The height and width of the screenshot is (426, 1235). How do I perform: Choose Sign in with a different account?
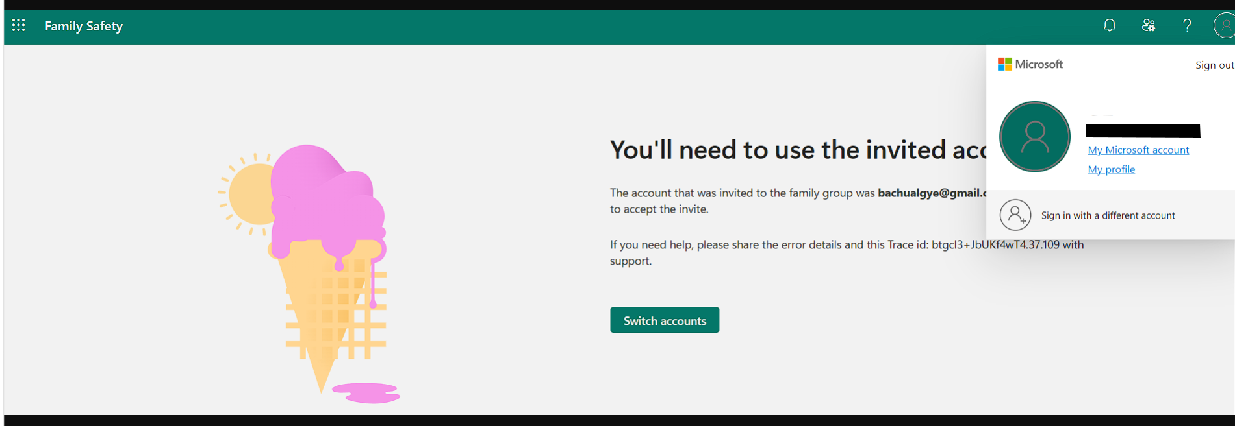pos(1108,215)
